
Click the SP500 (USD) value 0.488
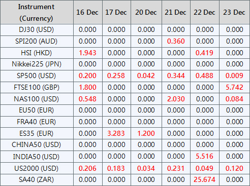[x=204, y=76]
